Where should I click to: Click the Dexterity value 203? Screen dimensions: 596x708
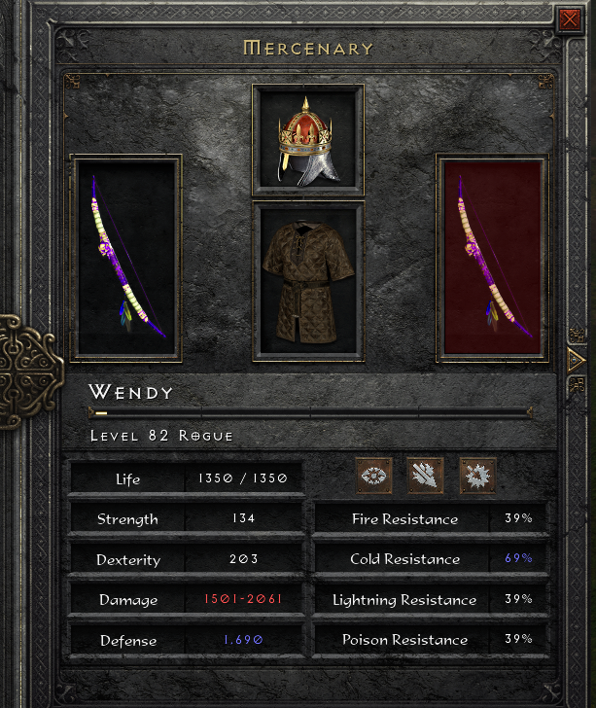click(244, 559)
